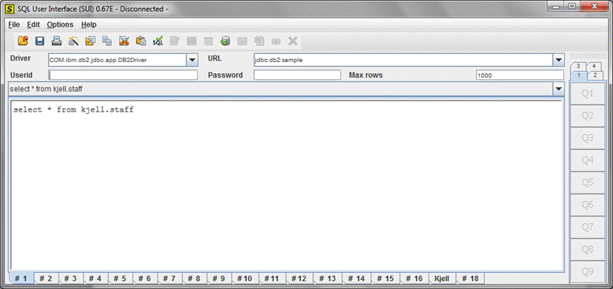Click the greyed document copy icon
Viewport: 613px width, 289px height.
click(259, 41)
